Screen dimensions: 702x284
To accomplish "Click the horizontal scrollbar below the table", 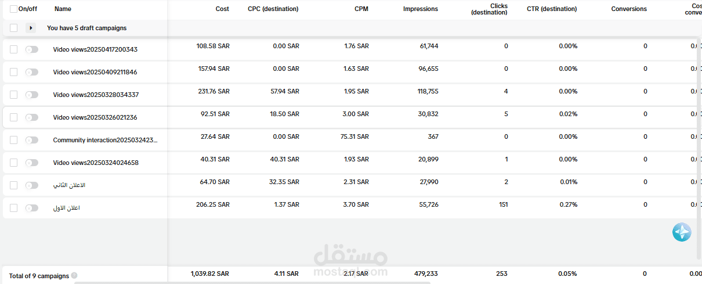I will click(x=252, y=282).
